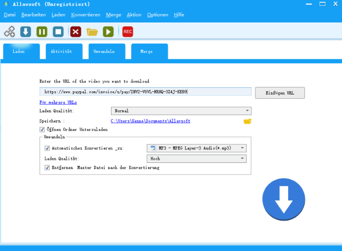This screenshot has height=251, width=342.
Task: Switch to the Laden tab
Action: pyautogui.click(x=21, y=51)
